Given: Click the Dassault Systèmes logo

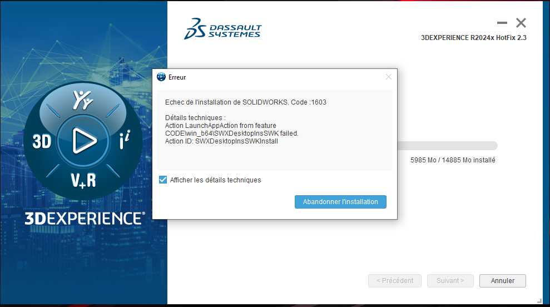Looking at the screenshot, I should pos(222,29).
